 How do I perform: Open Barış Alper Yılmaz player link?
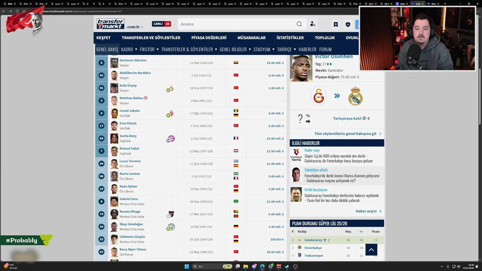coord(133,249)
